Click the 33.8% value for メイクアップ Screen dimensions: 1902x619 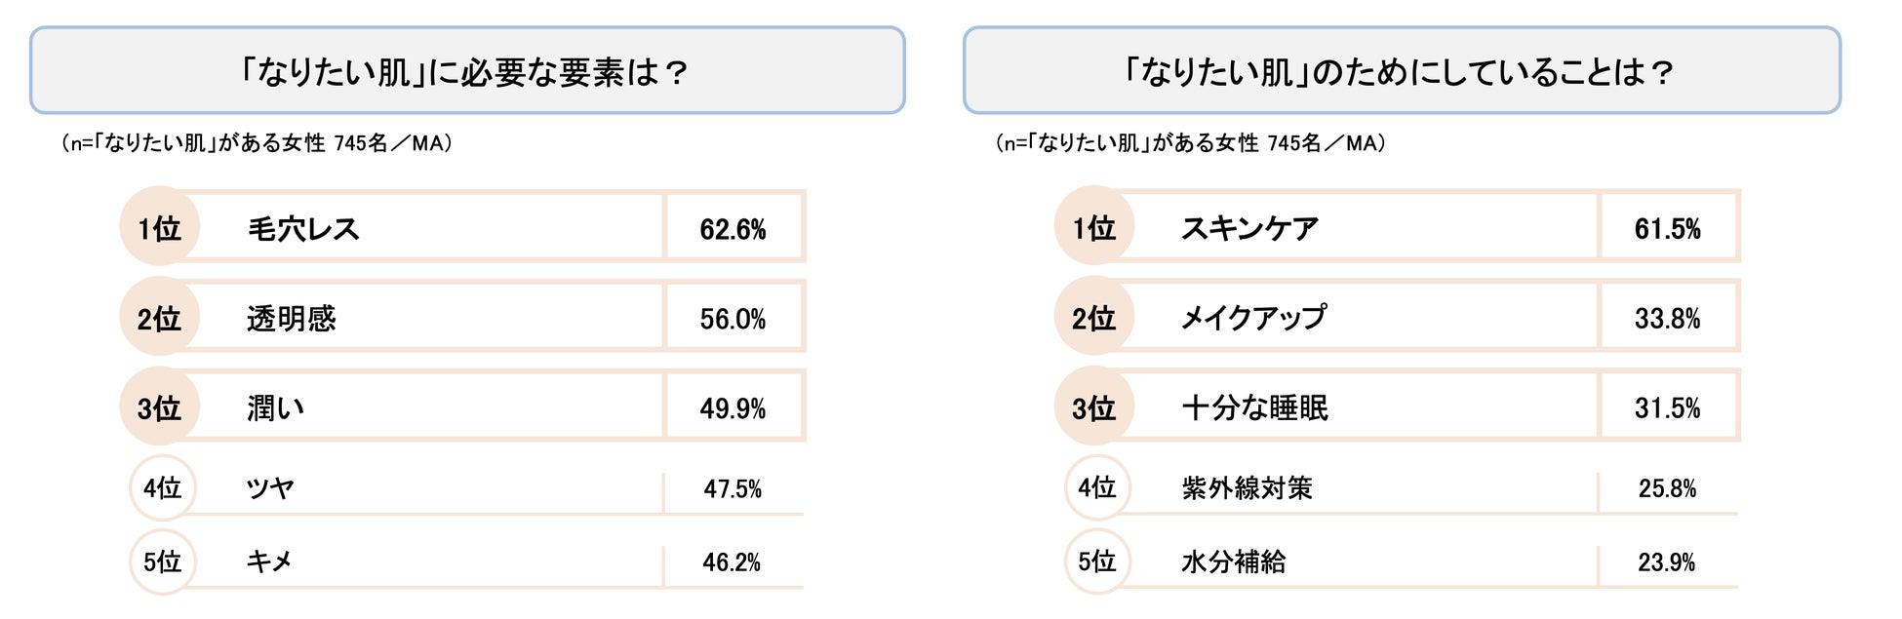click(x=1667, y=319)
